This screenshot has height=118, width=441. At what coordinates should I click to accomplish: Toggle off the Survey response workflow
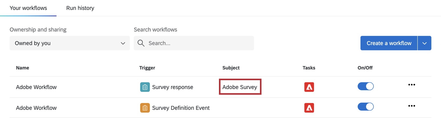[x=366, y=86]
